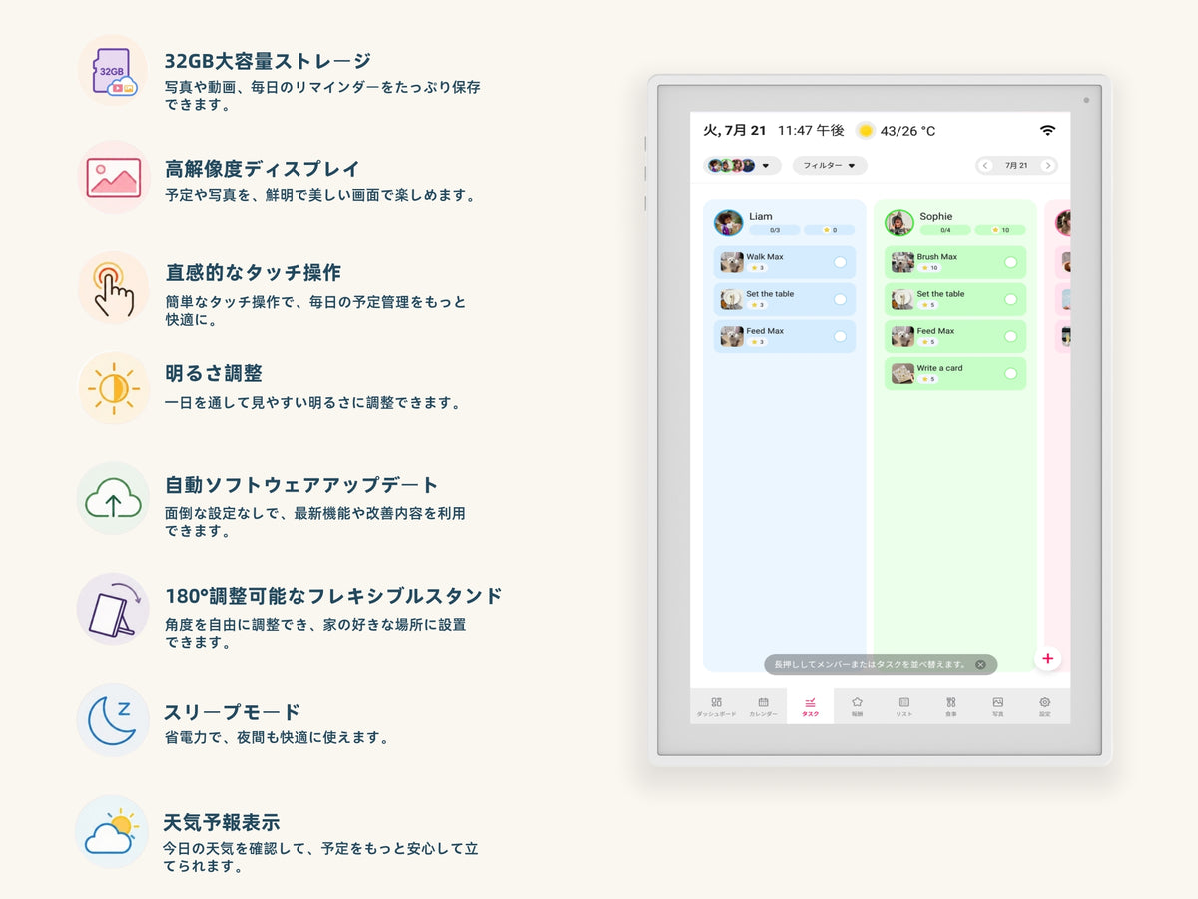Go to next day with right chevron

pyautogui.click(x=1047, y=166)
